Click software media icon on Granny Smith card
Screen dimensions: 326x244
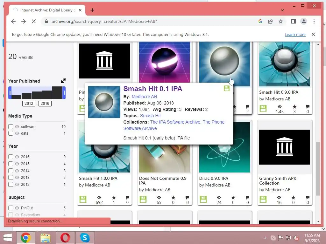(263, 200)
